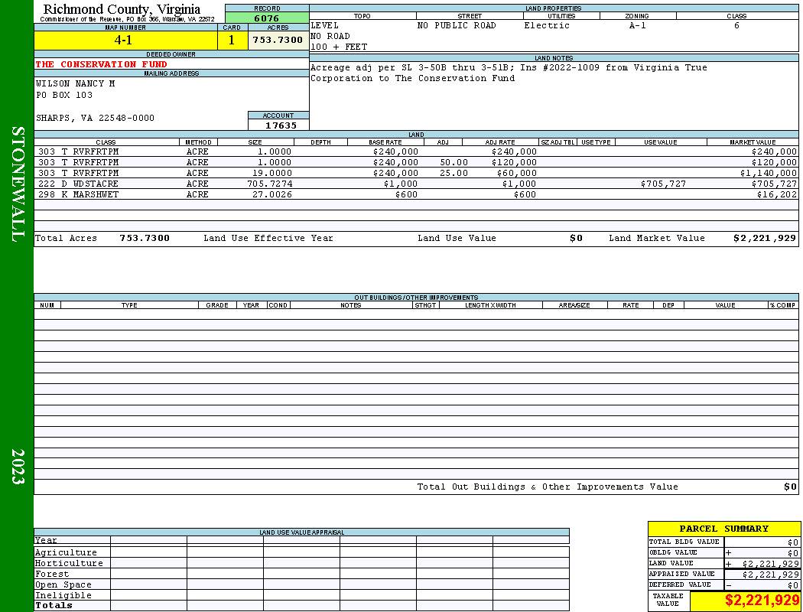Click utilities value Electric

pos(547,25)
